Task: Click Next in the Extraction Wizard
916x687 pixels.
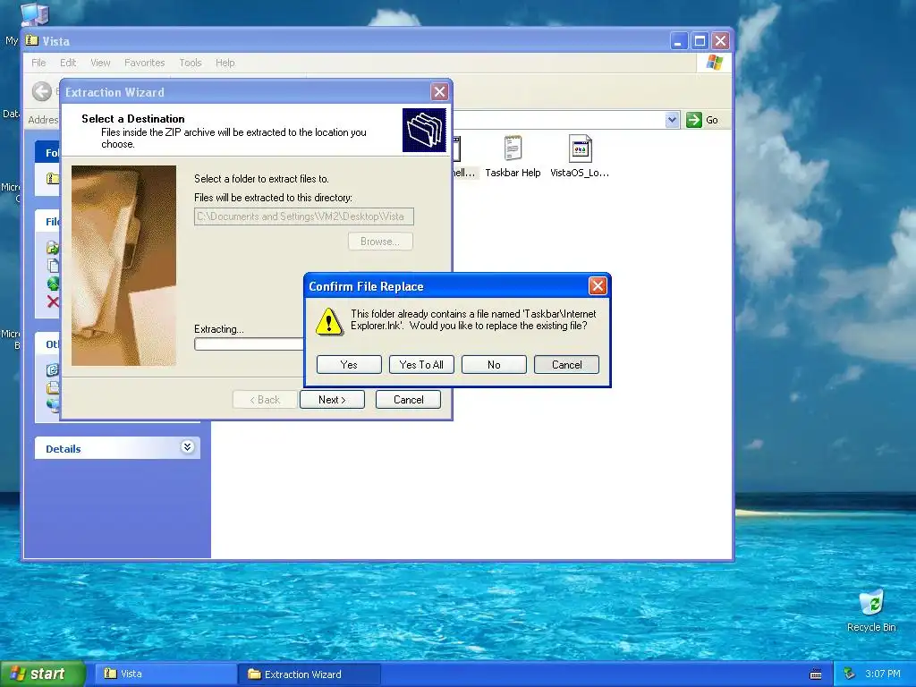Action: point(332,400)
